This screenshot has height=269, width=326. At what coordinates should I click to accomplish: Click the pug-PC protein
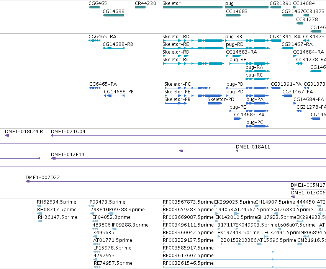point(257,126)
